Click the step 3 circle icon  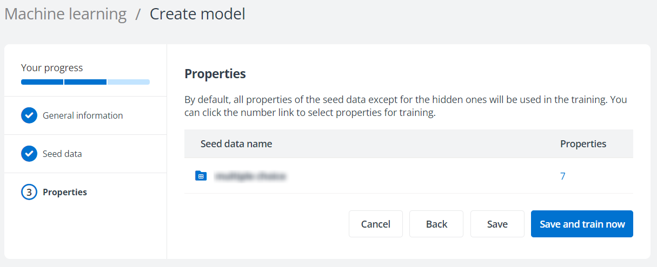pos(29,192)
